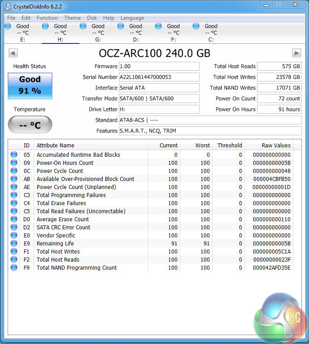This screenshot has height=344, width=309.
Task: Click the CrystalDiskInfo title bar icon
Action: tap(8, 7)
